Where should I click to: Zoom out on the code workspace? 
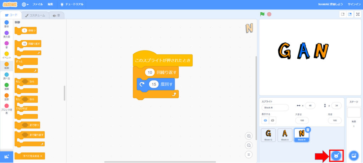[x=249, y=145]
